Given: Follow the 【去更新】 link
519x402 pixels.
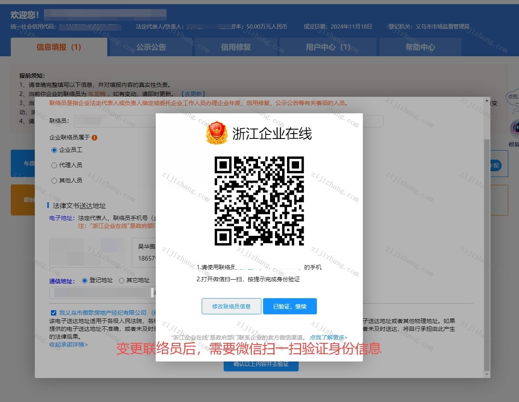Looking at the screenshot, I should coord(193,94).
